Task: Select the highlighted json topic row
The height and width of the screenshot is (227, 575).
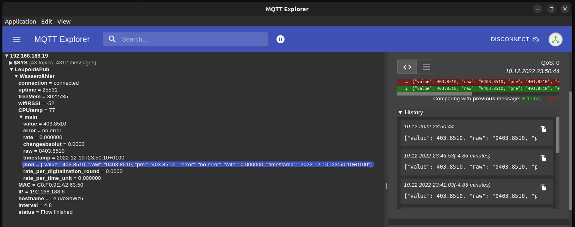Action: pos(198,165)
